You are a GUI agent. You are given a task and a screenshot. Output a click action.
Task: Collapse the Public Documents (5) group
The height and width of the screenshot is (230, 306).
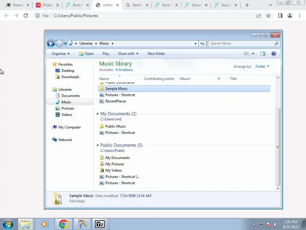pyautogui.click(x=97, y=145)
